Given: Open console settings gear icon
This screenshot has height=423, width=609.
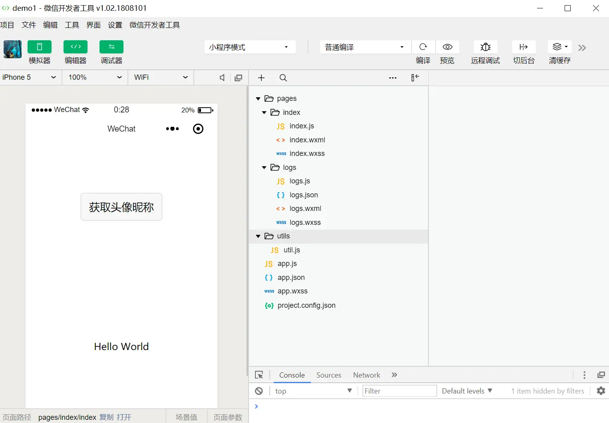Looking at the screenshot, I should pyautogui.click(x=601, y=391).
